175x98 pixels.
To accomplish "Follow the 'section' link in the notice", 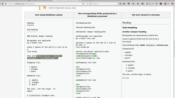I will point(52,8).
